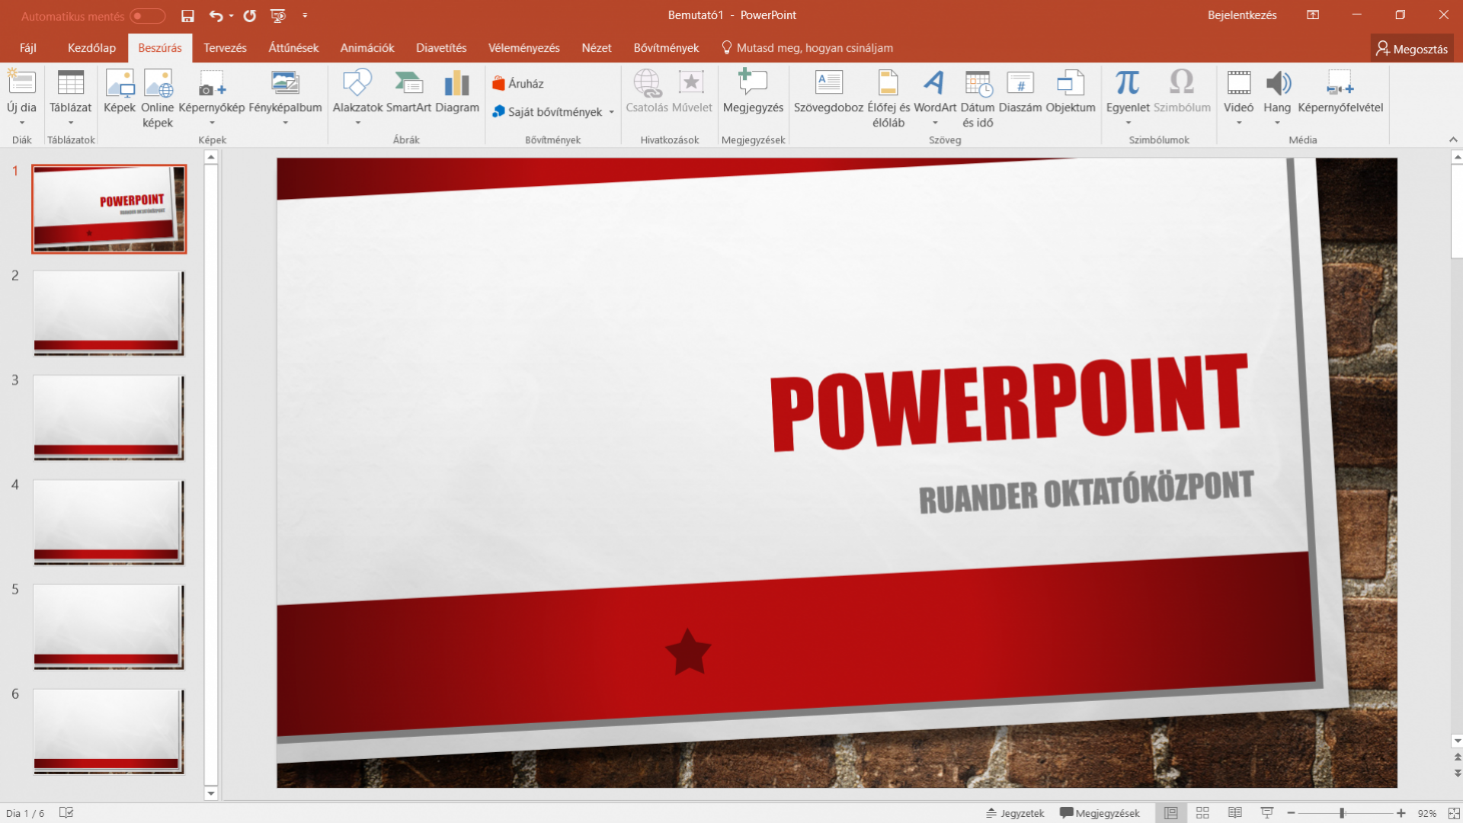
Task: Insert a Videó
Action: (x=1239, y=97)
